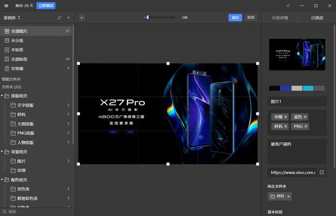Collapse the 配色相关 folder group

pos(2,179)
